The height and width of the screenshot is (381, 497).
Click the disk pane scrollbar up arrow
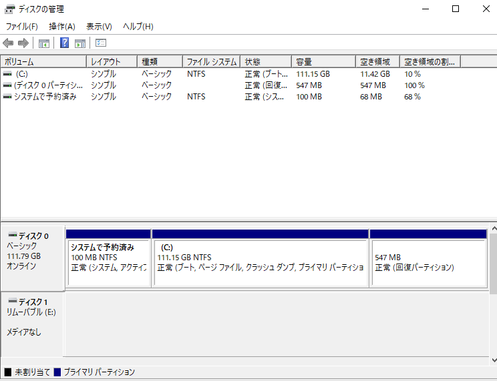coord(494,228)
